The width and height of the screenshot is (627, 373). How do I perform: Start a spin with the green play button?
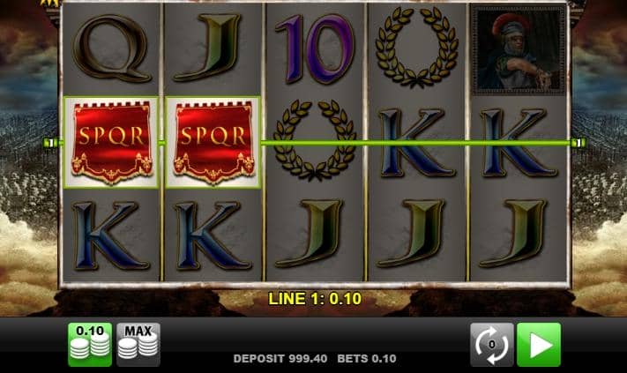coord(539,345)
